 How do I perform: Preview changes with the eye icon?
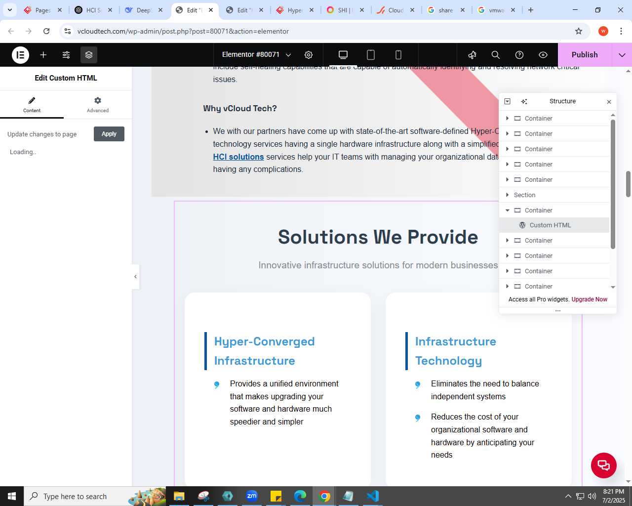click(543, 55)
